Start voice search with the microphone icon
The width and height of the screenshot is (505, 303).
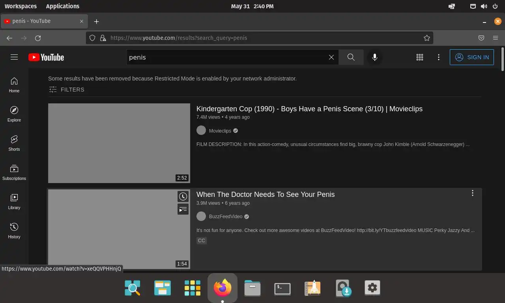click(375, 57)
